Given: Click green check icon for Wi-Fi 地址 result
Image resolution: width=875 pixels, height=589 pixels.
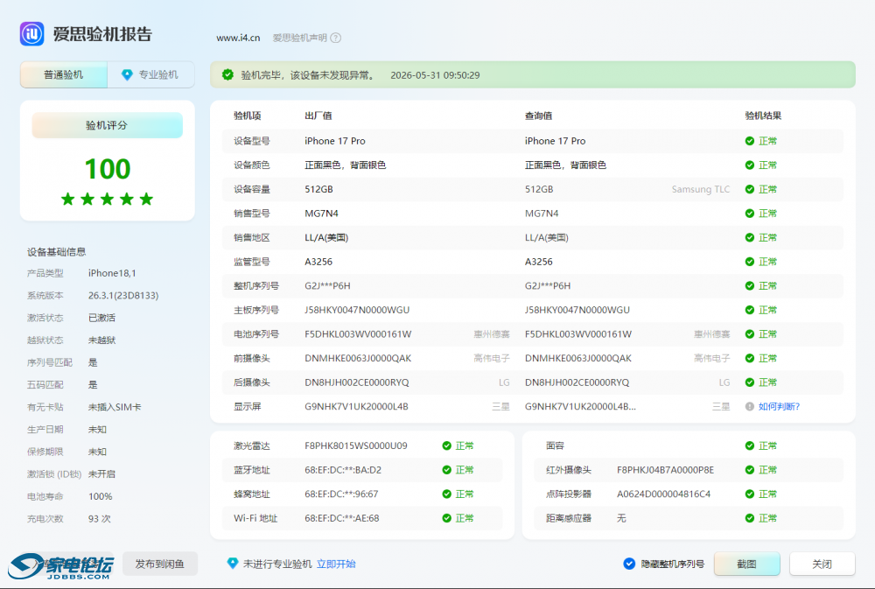Looking at the screenshot, I should 446,518.
